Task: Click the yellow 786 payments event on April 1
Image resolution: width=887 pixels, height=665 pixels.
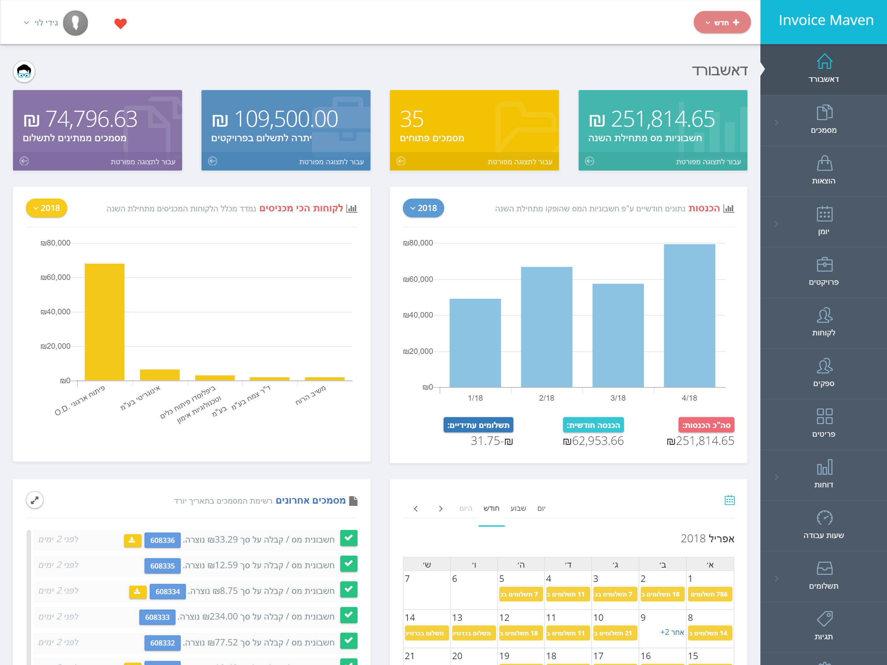Action: (x=709, y=595)
